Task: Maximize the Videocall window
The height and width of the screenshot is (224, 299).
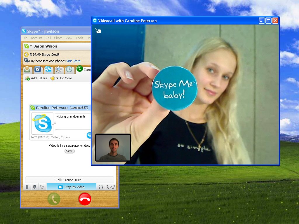Action: [268, 21]
